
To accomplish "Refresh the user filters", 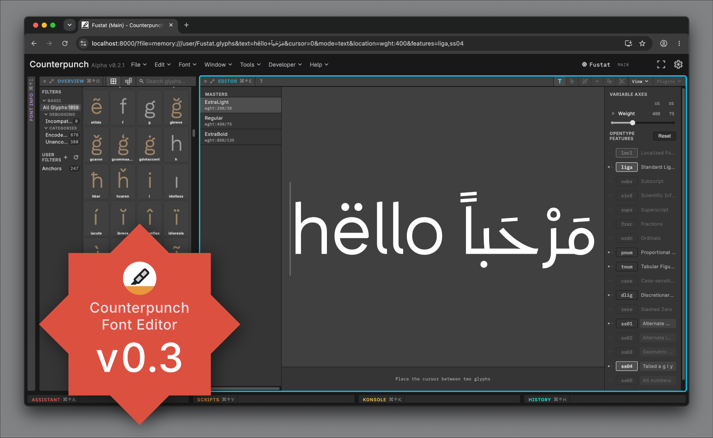I will coord(76,157).
